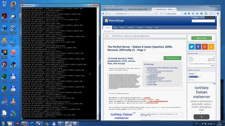Click the PuTTY terminal vertical scrollbar

[x=98, y=63]
